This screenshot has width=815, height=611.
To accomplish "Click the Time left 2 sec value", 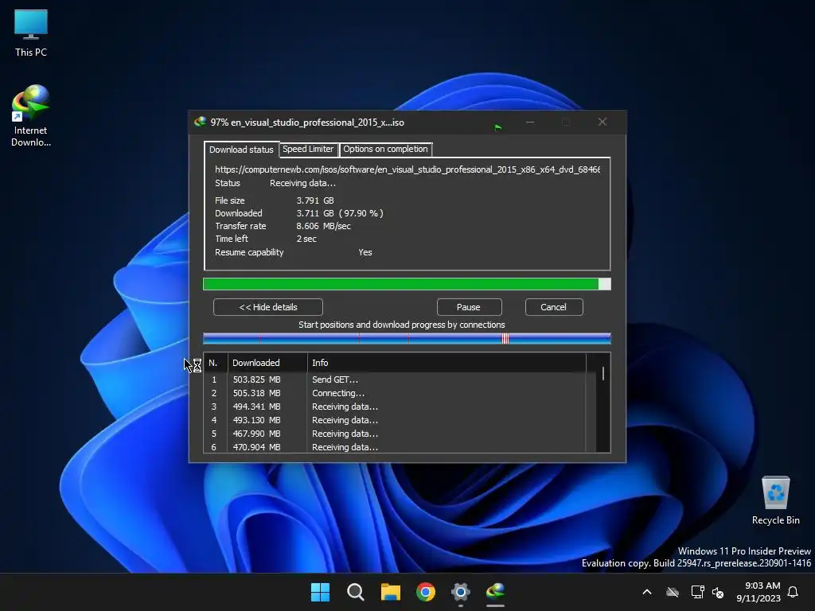I will click(306, 239).
